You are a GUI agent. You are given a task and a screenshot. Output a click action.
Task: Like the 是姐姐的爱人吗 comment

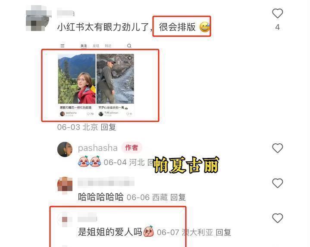[277, 218]
